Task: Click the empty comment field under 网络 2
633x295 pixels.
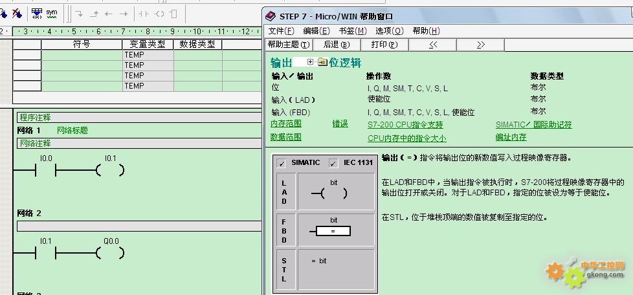Action: tap(139, 226)
